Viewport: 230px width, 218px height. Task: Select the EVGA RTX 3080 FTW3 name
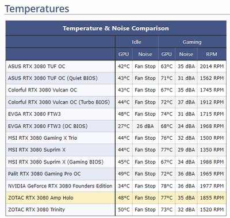(34, 114)
